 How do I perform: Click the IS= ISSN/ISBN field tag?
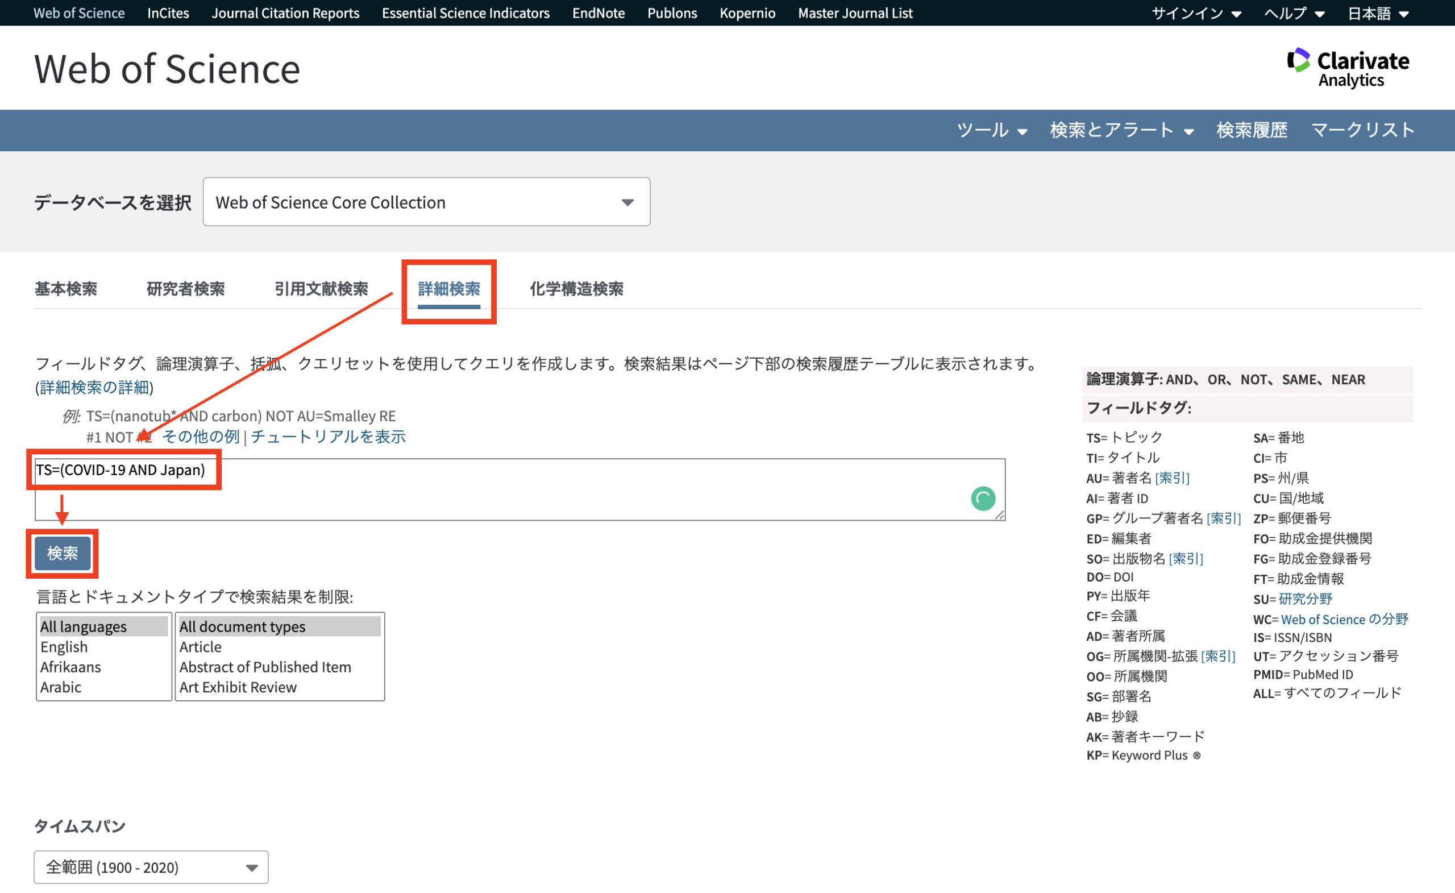[1292, 637]
